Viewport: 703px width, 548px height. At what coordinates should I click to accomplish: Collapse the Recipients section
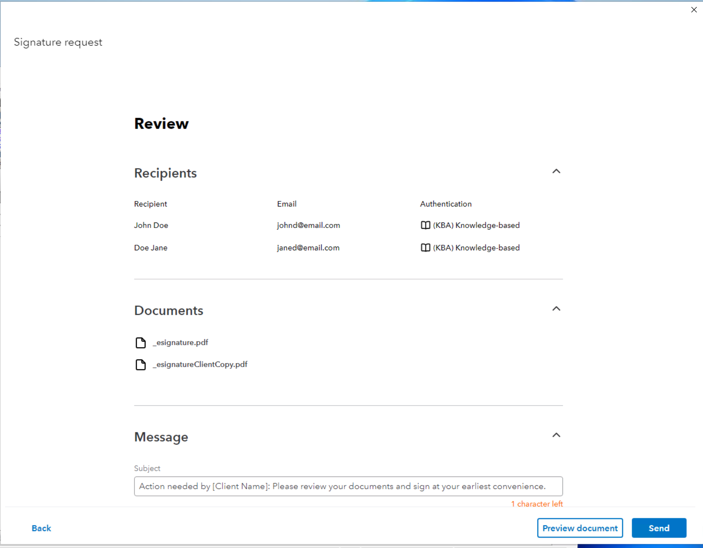(556, 171)
